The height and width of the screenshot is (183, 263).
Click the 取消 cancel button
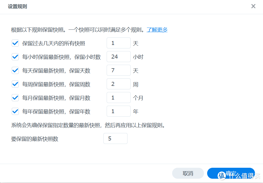pyautogui.click(x=188, y=173)
